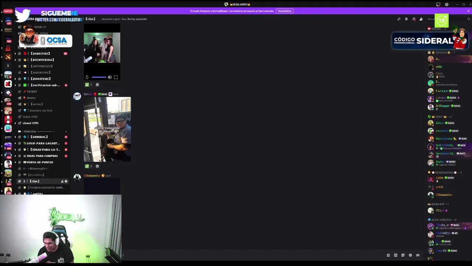Open the sticker picker icon

pyautogui.click(x=403, y=255)
